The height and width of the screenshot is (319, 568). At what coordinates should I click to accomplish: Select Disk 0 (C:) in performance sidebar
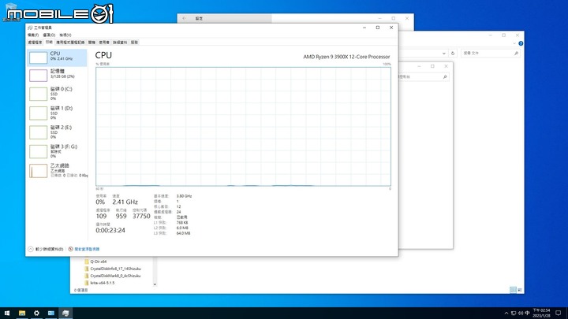tap(57, 94)
